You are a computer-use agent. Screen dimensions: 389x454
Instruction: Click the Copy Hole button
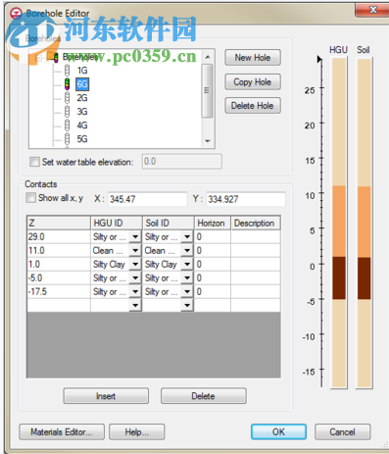point(253,81)
